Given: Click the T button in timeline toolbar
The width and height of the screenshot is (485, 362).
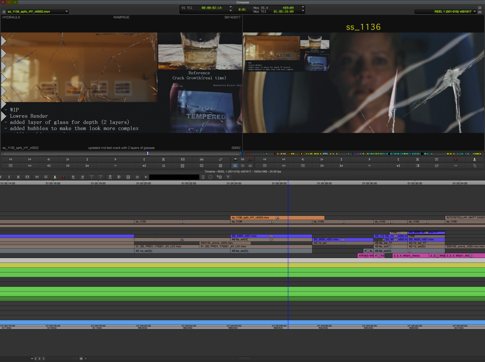Looking at the screenshot, I should (x=228, y=177).
